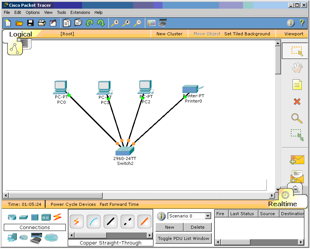Select the Resize Shape tool
Image resolution: width=310 pixels, height=249 pixels.
click(x=297, y=135)
